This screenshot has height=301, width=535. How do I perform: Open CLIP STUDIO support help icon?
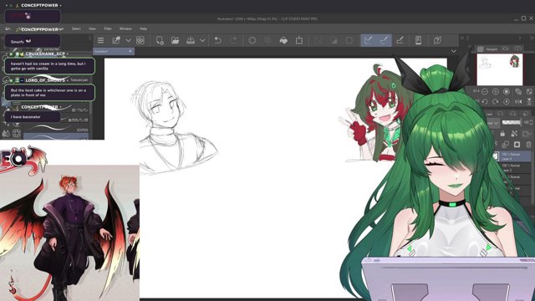tap(437, 41)
